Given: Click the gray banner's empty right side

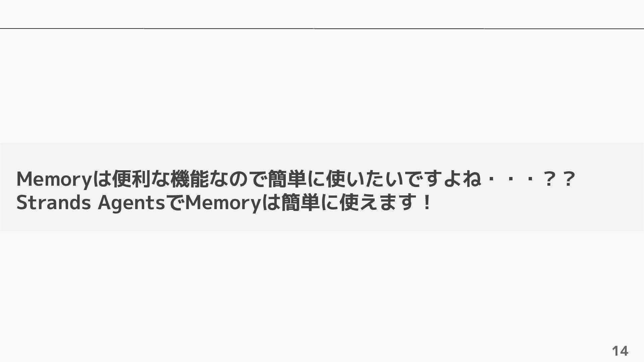Looking at the screenshot, I should tap(604, 201).
